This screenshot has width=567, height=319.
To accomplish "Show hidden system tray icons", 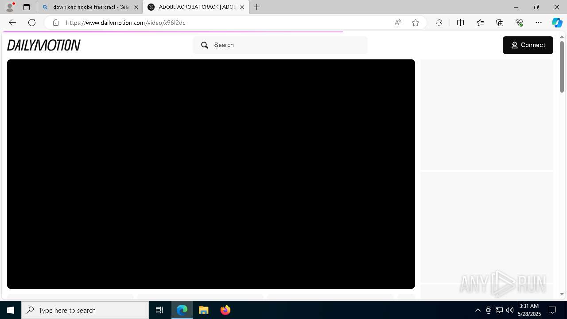I will coord(478,310).
